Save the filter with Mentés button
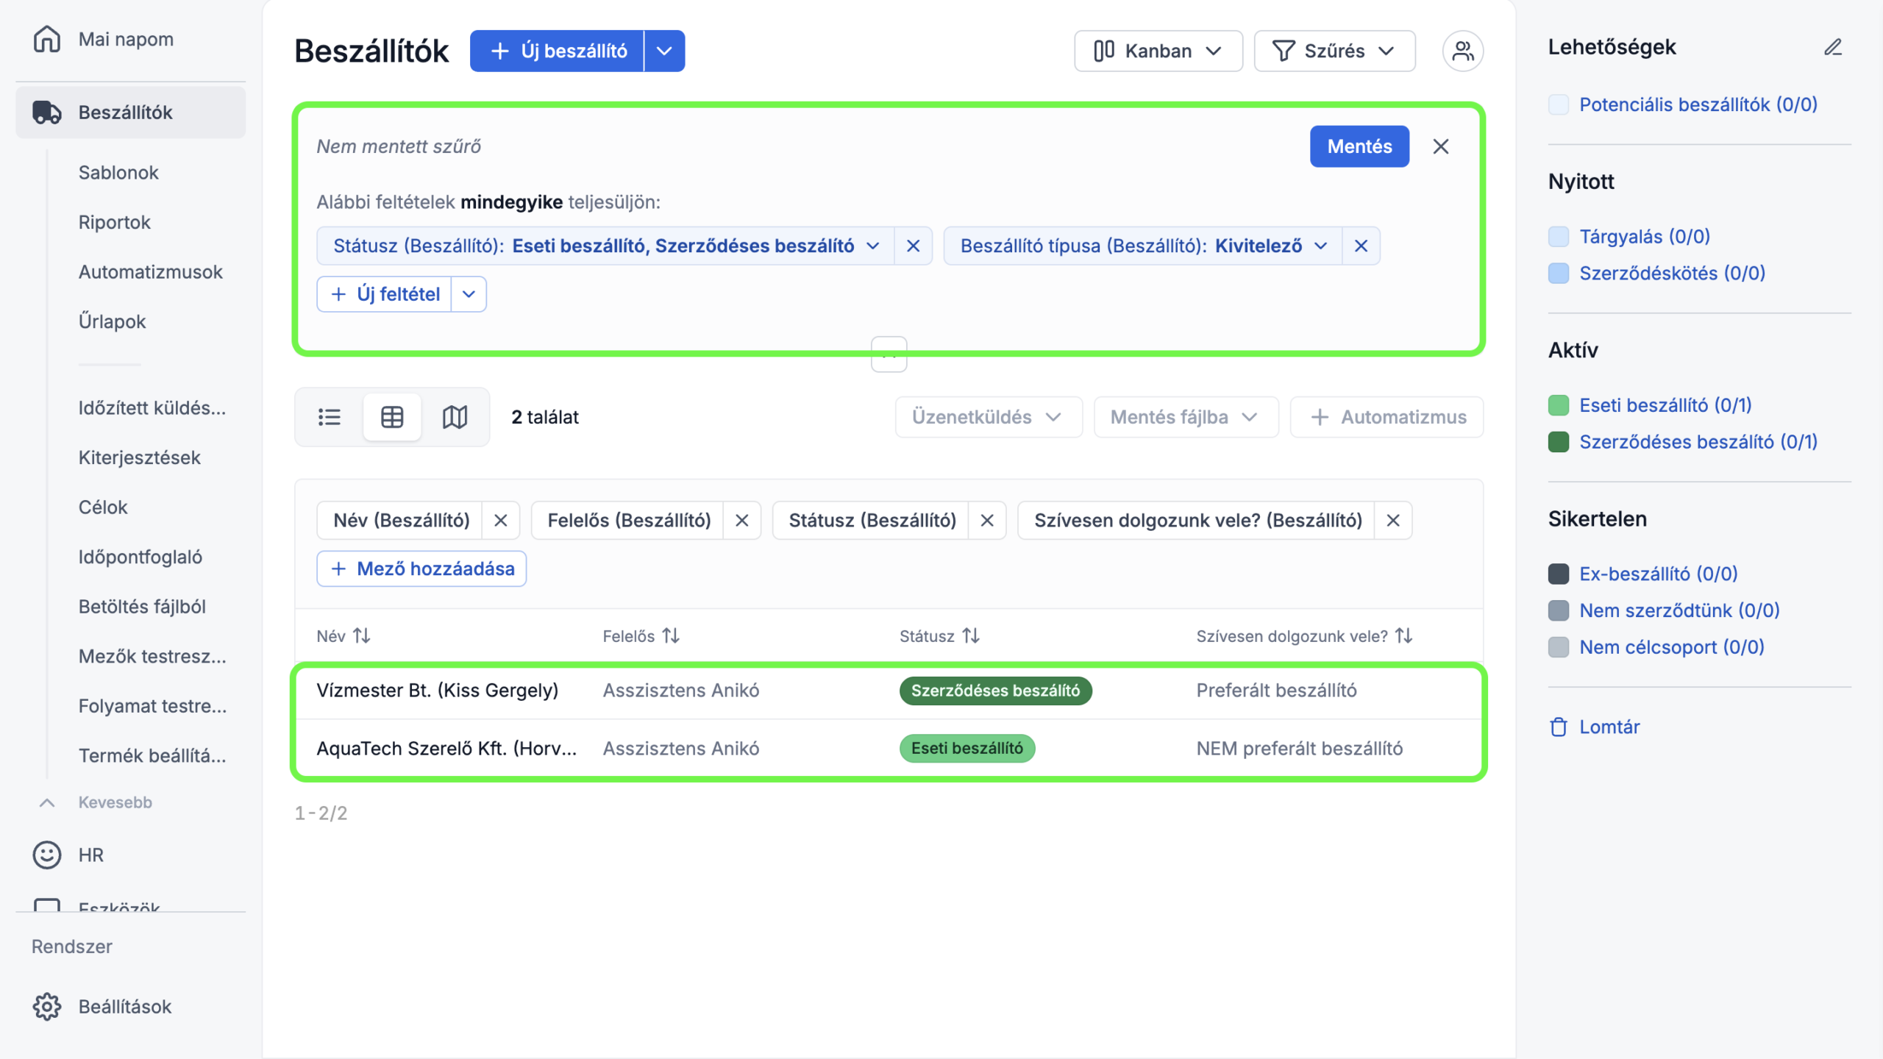1883x1059 pixels. point(1359,146)
